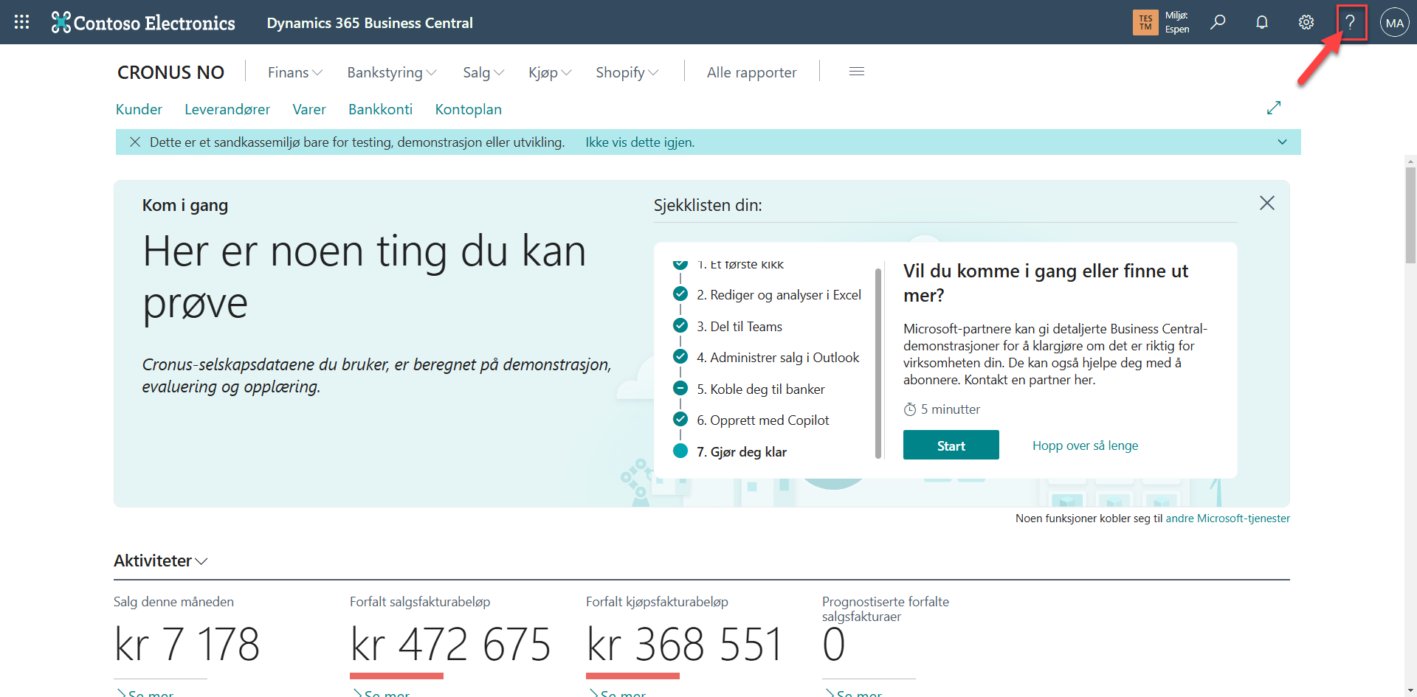This screenshot has height=697, width=1417.
Task: Go to Leverandører list
Action: [x=227, y=109]
